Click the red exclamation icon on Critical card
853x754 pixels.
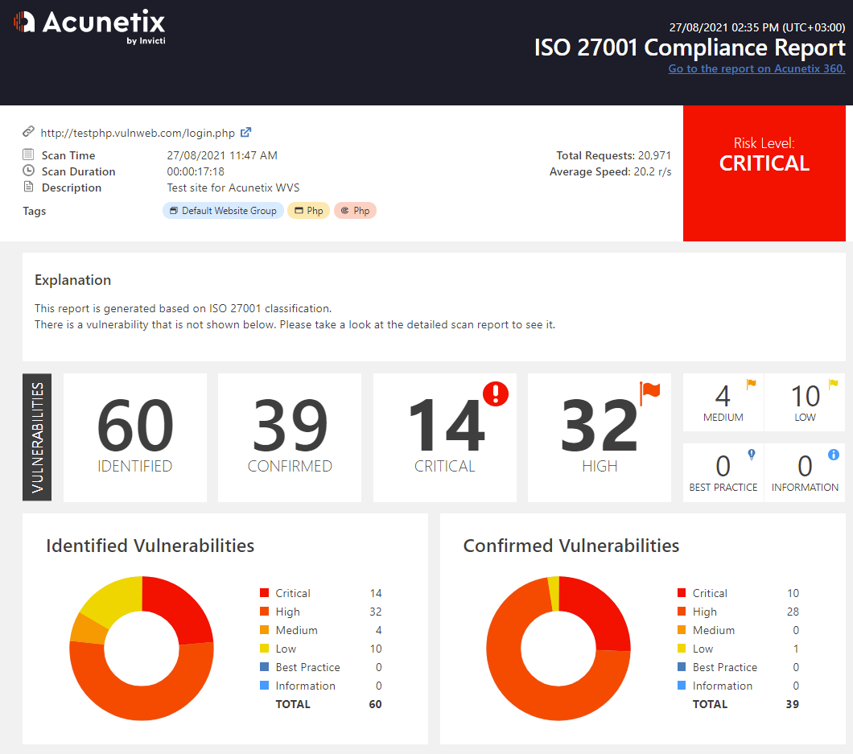point(496,393)
